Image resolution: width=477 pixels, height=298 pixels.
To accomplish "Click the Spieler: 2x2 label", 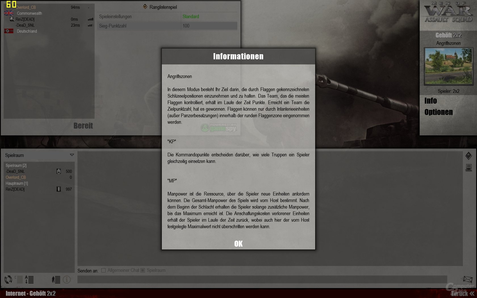I will 449,91.
